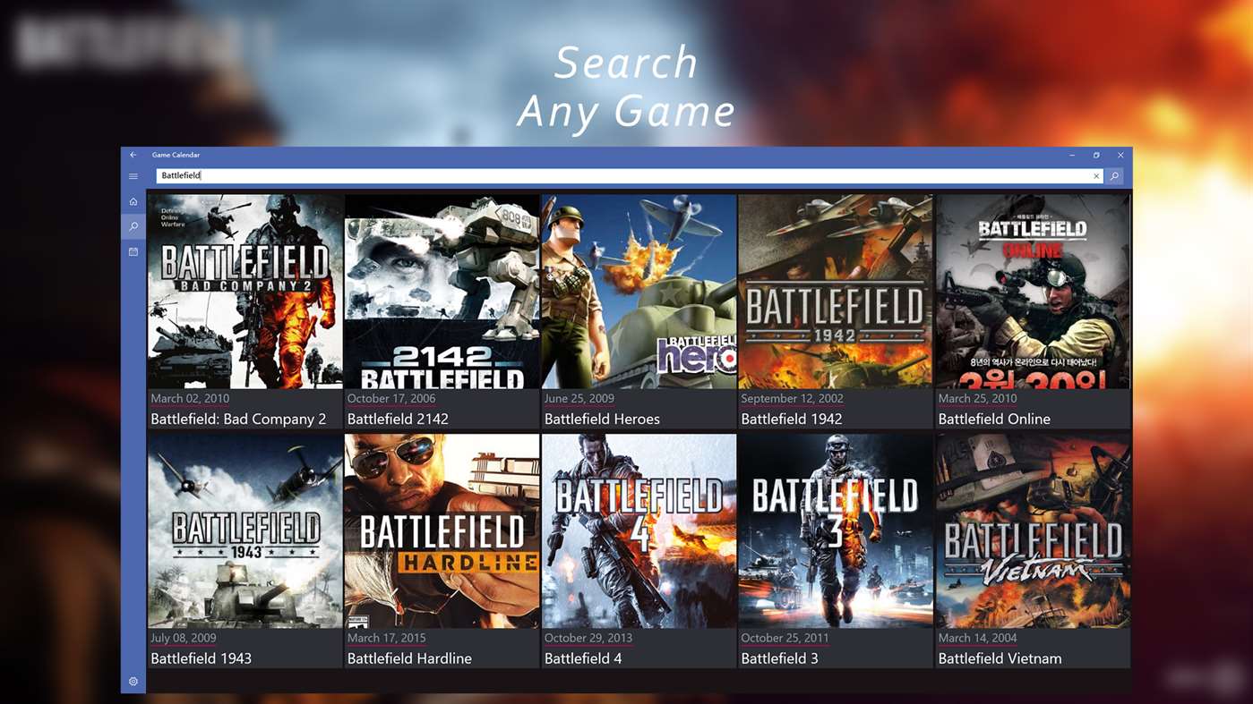Click the date 'March 14, 2004'
Image resolution: width=1253 pixels, height=704 pixels.
[x=978, y=639]
